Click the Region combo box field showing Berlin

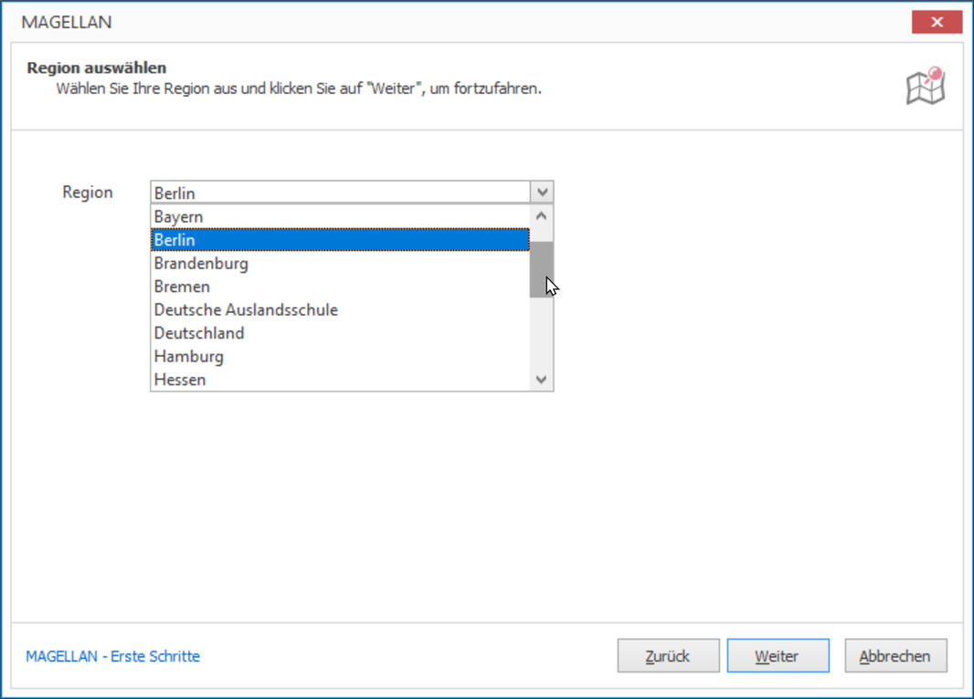pyautogui.click(x=341, y=193)
